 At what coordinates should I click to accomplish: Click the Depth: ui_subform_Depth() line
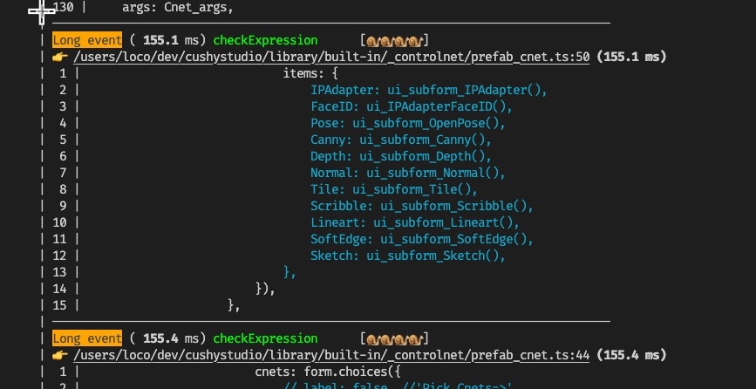tap(401, 156)
